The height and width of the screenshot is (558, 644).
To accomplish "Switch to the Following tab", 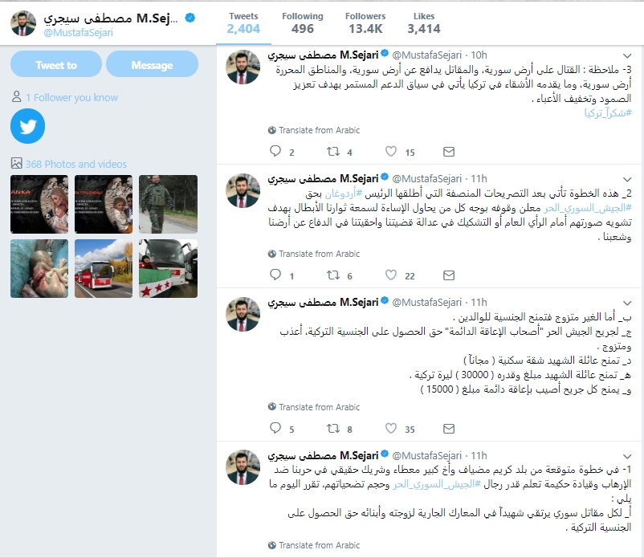I will pos(302,23).
